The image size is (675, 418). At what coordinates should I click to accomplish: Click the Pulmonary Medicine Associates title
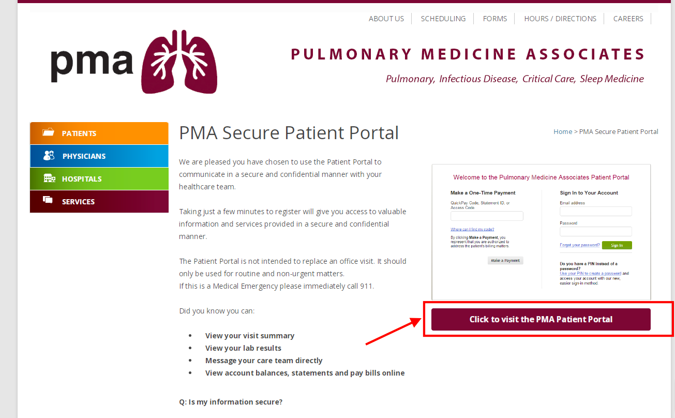[468, 54]
